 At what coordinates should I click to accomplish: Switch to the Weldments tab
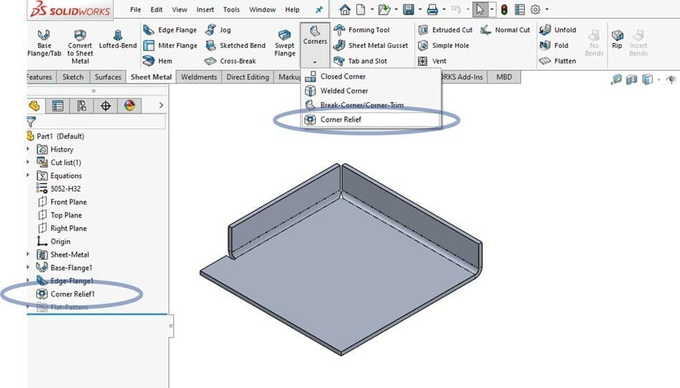(x=198, y=77)
